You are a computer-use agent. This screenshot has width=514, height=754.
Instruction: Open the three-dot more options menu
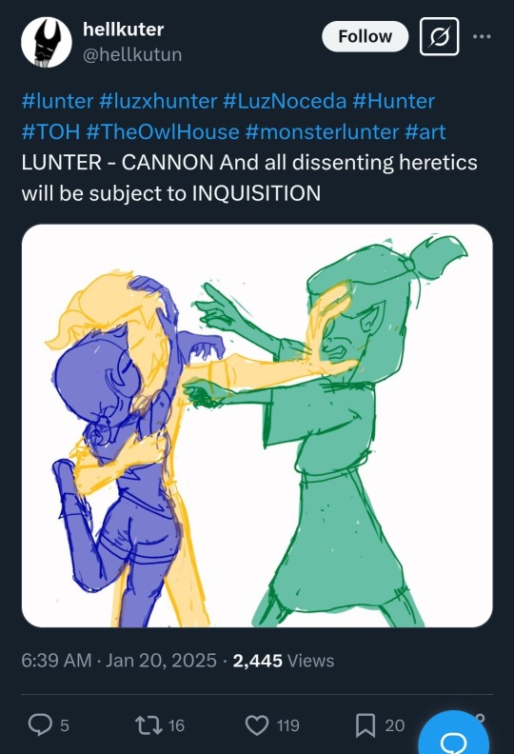pos(482,36)
